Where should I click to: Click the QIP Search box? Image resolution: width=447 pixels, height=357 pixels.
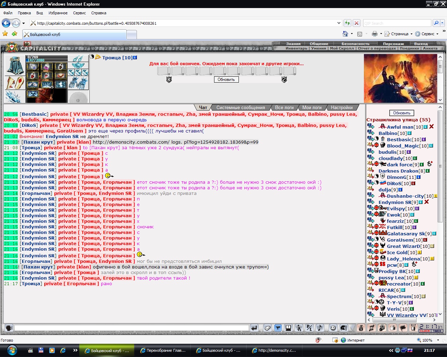[397, 23]
